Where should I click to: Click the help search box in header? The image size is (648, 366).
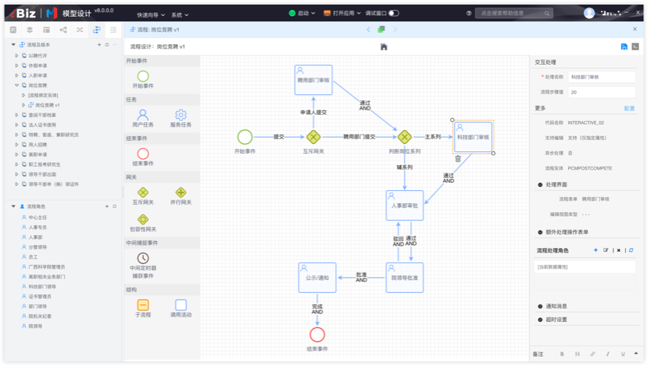(x=514, y=13)
